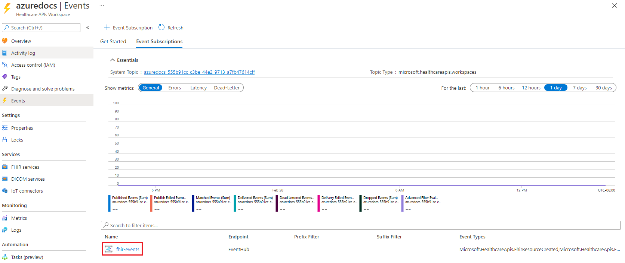Click the IoT connectors icon

(5, 191)
